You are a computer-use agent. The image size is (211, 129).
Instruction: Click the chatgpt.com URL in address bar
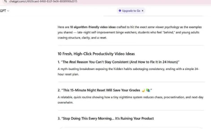43,1
